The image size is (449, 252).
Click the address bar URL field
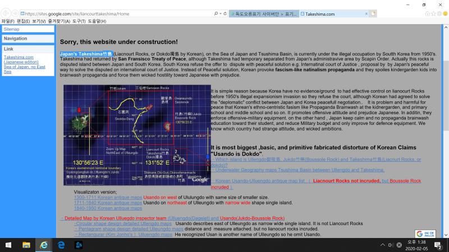[112, 13]
